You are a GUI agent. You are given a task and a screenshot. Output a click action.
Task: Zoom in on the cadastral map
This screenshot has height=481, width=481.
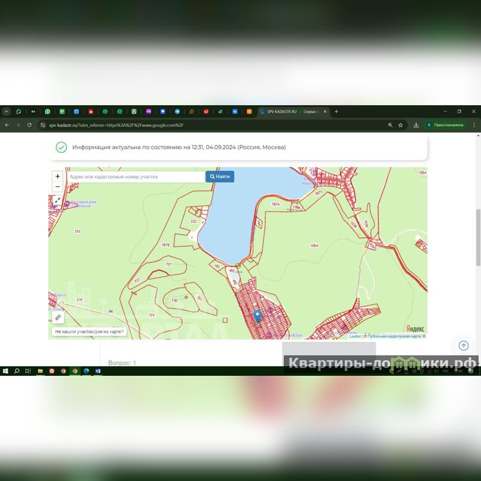(58, 177)
